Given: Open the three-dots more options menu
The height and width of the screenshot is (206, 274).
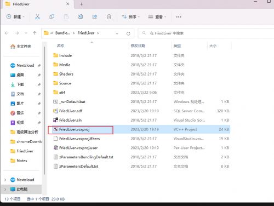Looking at the screenshot, I should point(179,17).
